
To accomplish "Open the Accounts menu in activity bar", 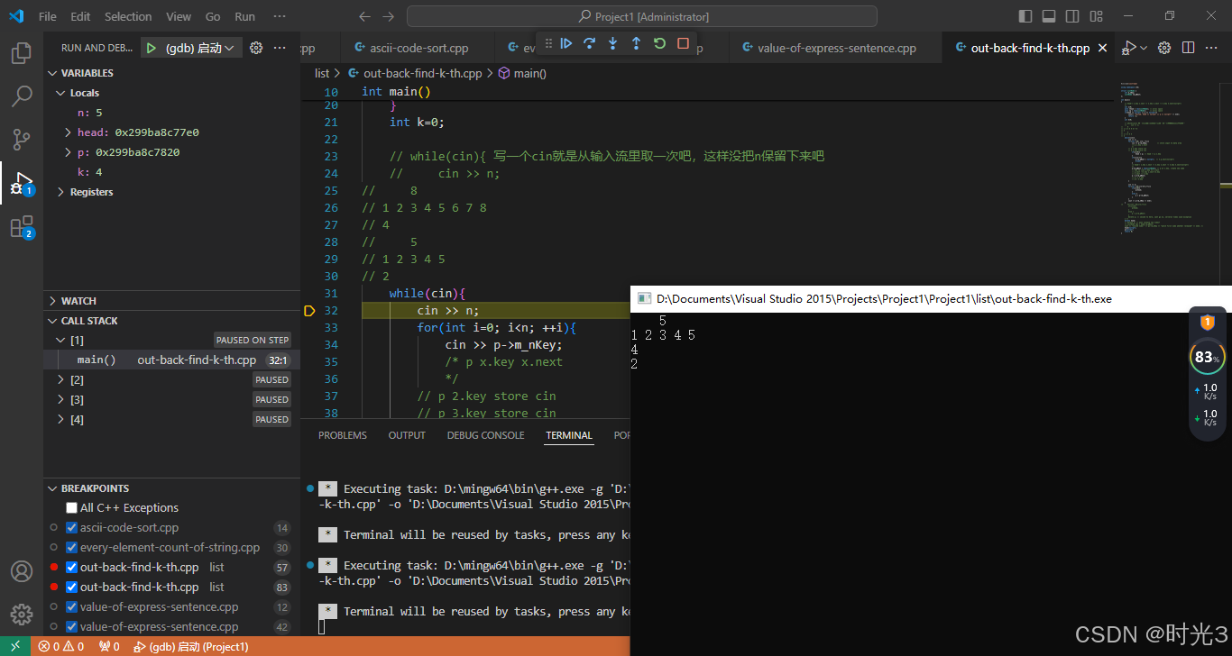I will (x=22, y=571).
